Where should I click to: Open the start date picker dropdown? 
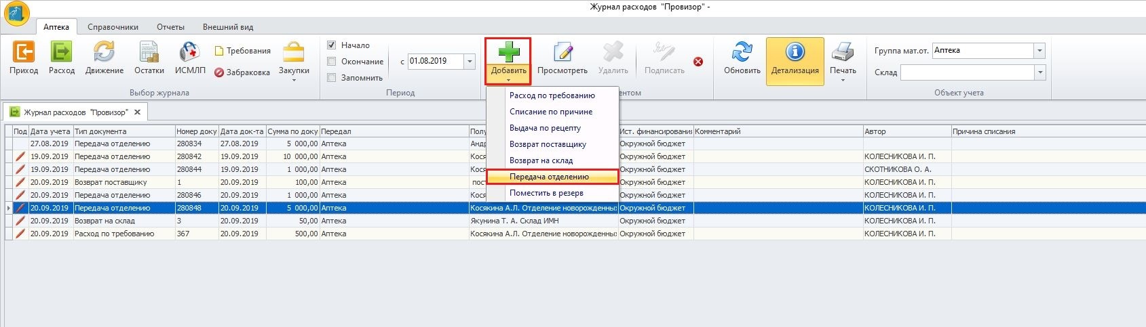tap(470, 62)
